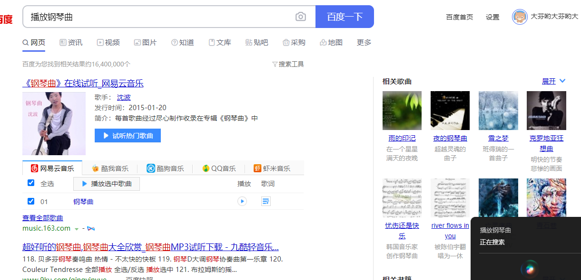
Task: Click the river flows in you thumbnail
Action: (x=450, y=198)
